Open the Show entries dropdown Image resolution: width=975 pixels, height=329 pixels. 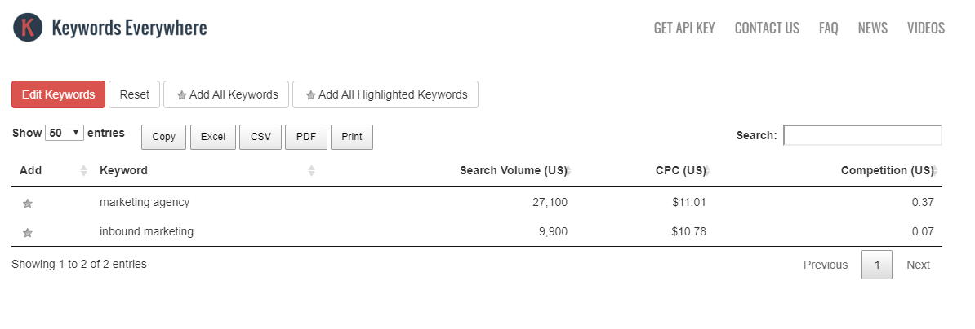[65, 133]
